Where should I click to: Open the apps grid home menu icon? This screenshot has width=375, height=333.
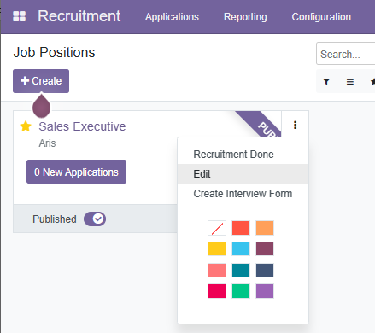coord(19,16)
